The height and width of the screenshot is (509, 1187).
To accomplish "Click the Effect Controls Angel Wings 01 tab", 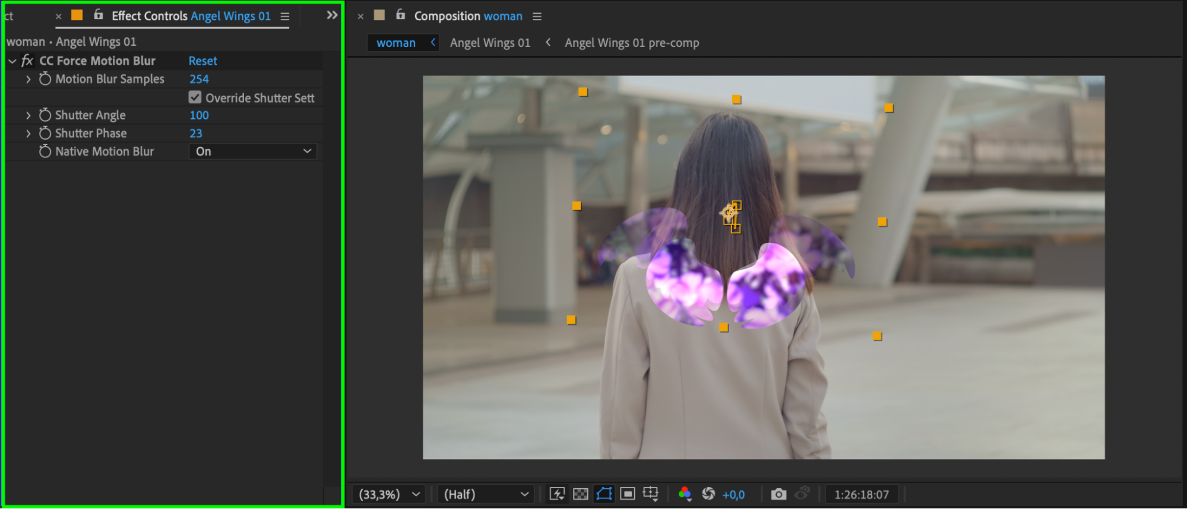I will click(x=191, y=16).
